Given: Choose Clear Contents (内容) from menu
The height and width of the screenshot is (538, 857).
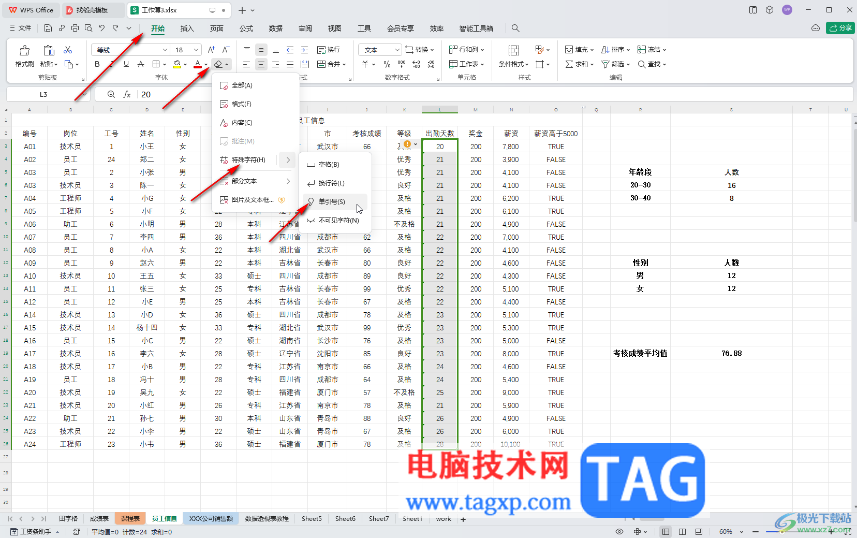Looking at the screenshot, I should point(256,123).
